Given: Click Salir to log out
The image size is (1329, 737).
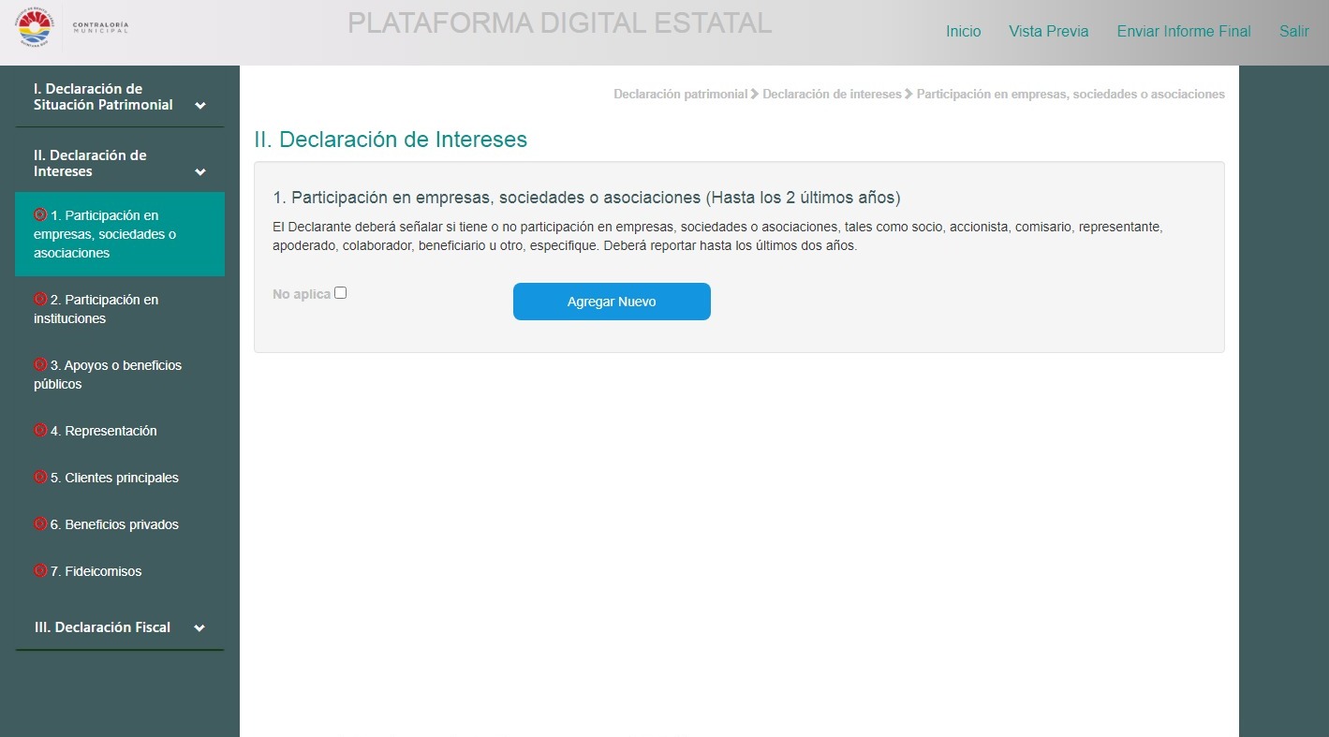Looking at the screenshot, I should [1293, 32].
